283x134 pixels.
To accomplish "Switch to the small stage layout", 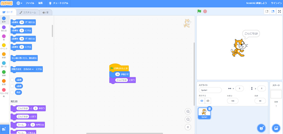I will pos(267,11).
